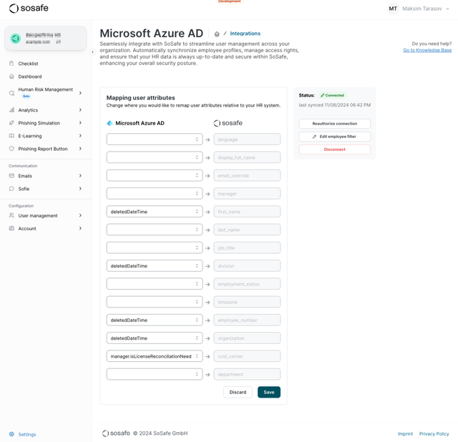Click the Phishing Report Button shield icon

click(11, 149)
